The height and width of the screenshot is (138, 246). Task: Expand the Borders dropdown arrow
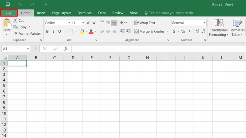point(75,31)
